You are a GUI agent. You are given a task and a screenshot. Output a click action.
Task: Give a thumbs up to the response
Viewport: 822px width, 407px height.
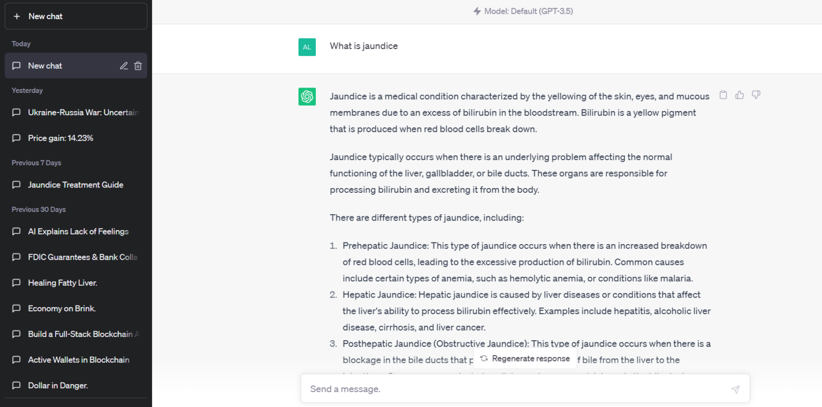[x=740, y=95]
